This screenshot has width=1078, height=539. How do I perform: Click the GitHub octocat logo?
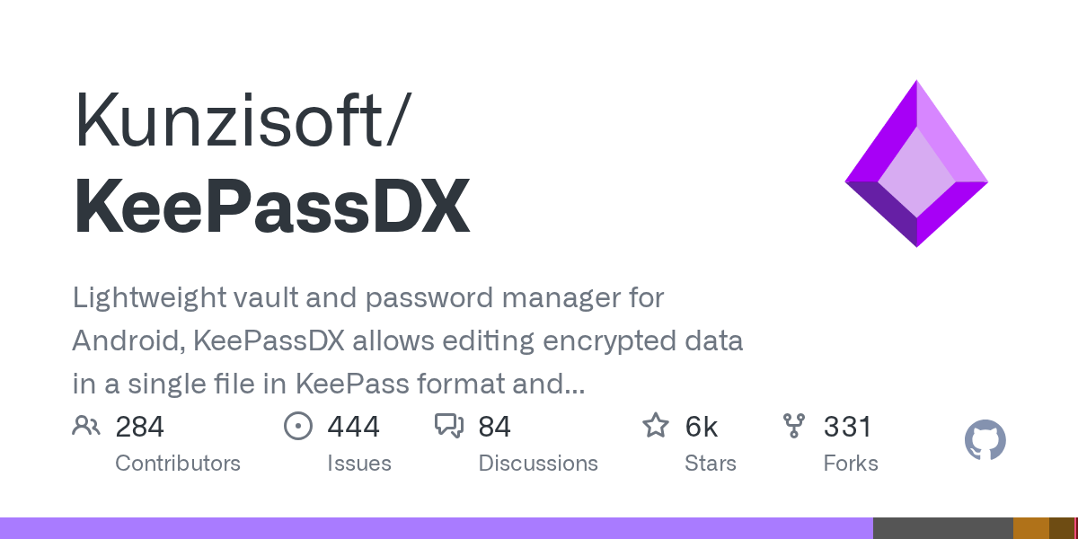point(985,441)
